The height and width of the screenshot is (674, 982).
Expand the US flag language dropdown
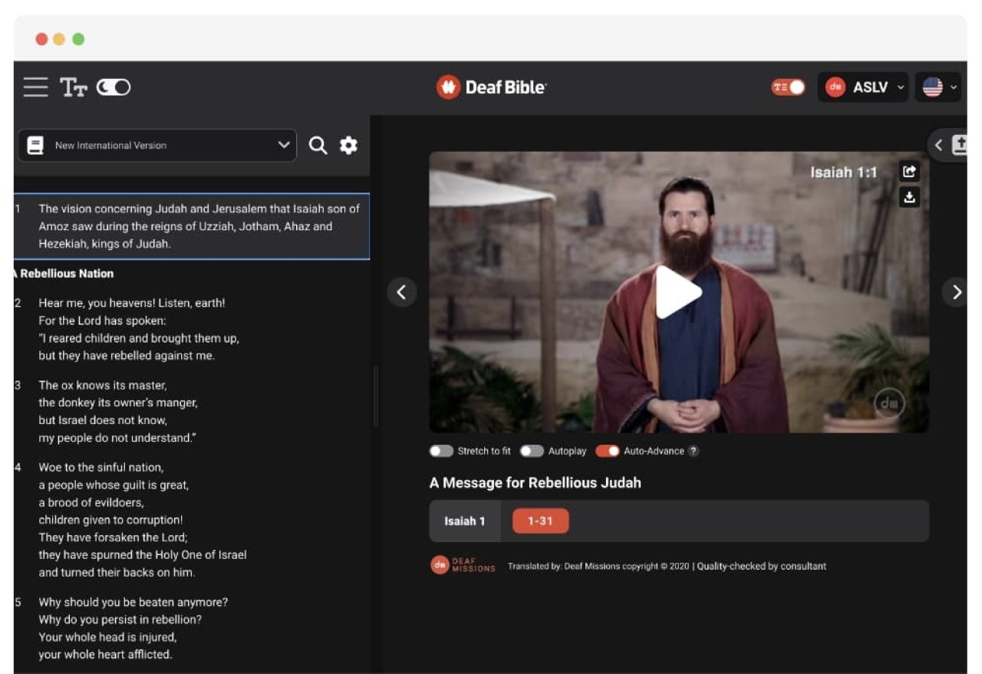coord(938,87)
